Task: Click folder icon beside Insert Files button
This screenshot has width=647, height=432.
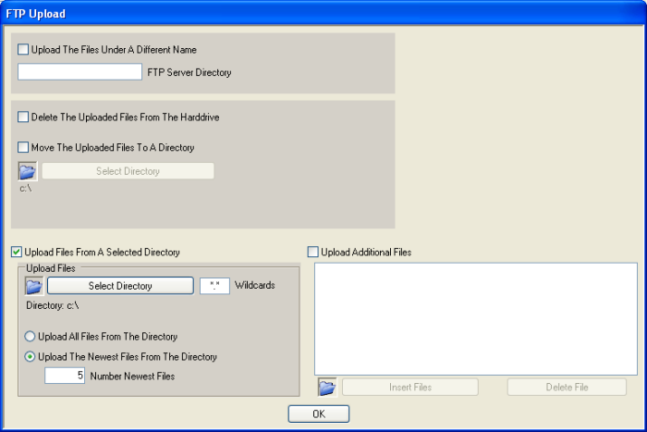Action: click(x=327, y=388)
